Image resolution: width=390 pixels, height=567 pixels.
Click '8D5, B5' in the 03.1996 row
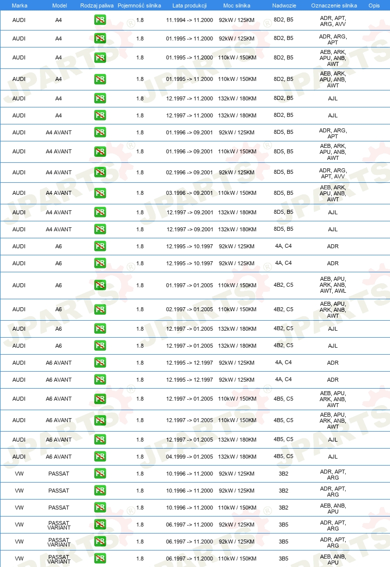[283, 193]
